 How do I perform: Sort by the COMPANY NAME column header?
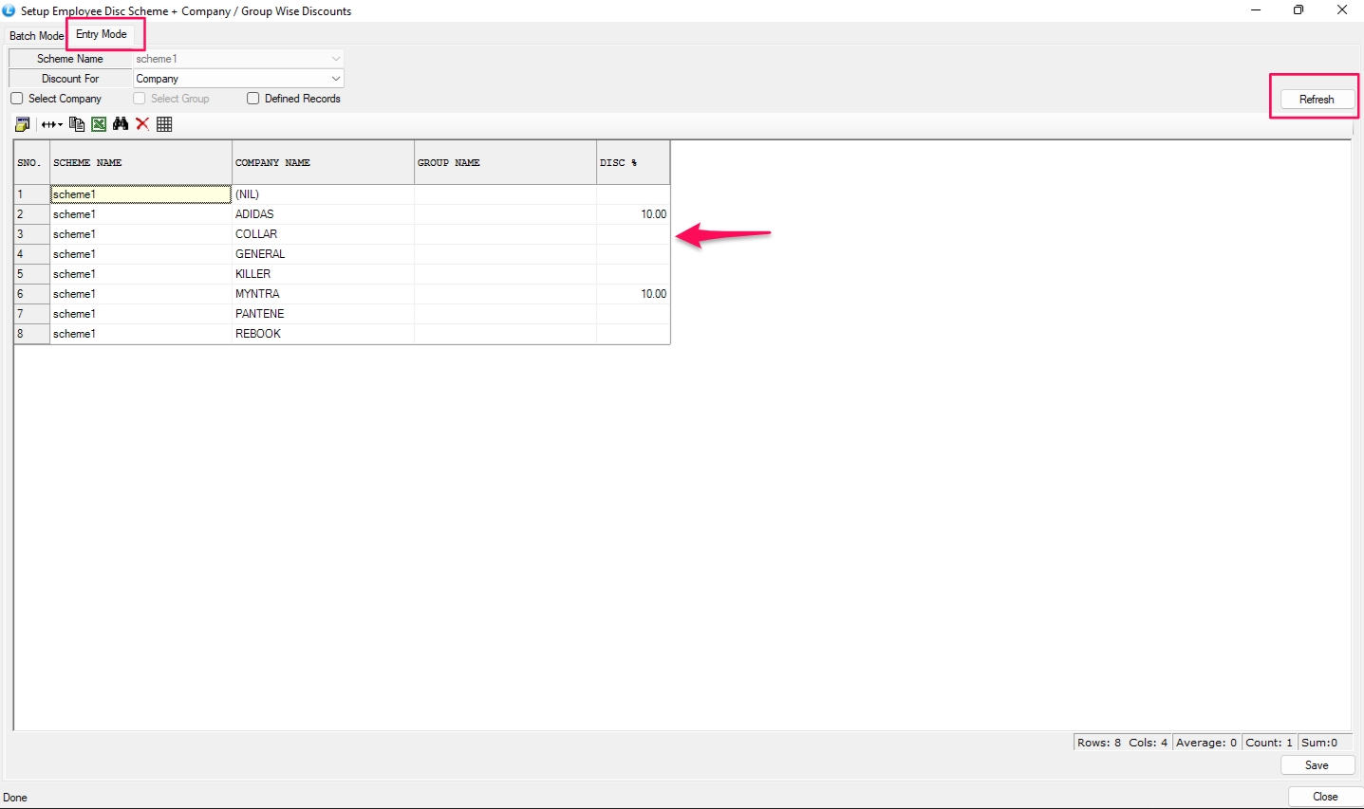coord(323,163)
